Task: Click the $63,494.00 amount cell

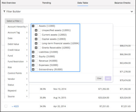Action: click(125, 63)
